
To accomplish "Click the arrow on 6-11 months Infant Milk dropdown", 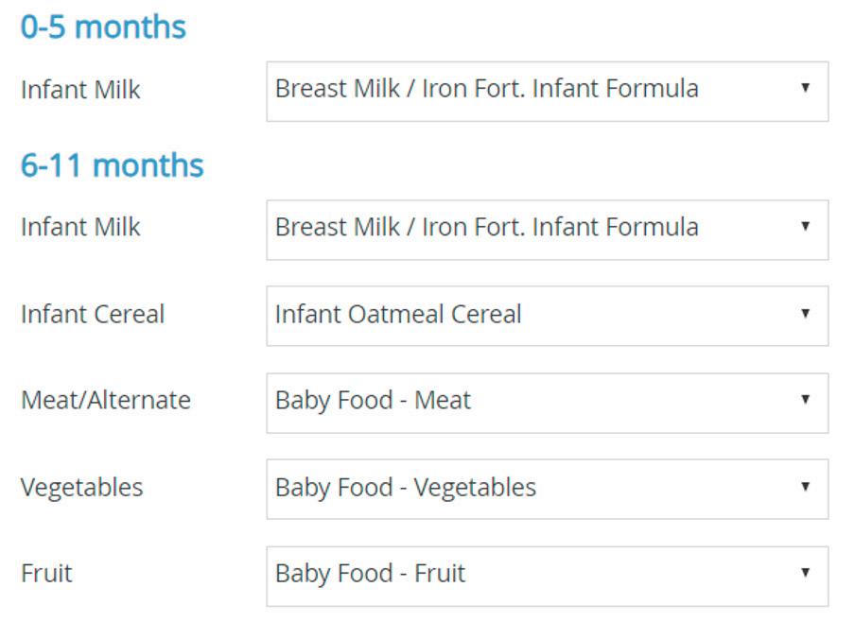I will coord(805,227).
